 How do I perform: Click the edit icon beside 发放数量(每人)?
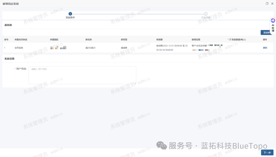[x=230, y=40]
